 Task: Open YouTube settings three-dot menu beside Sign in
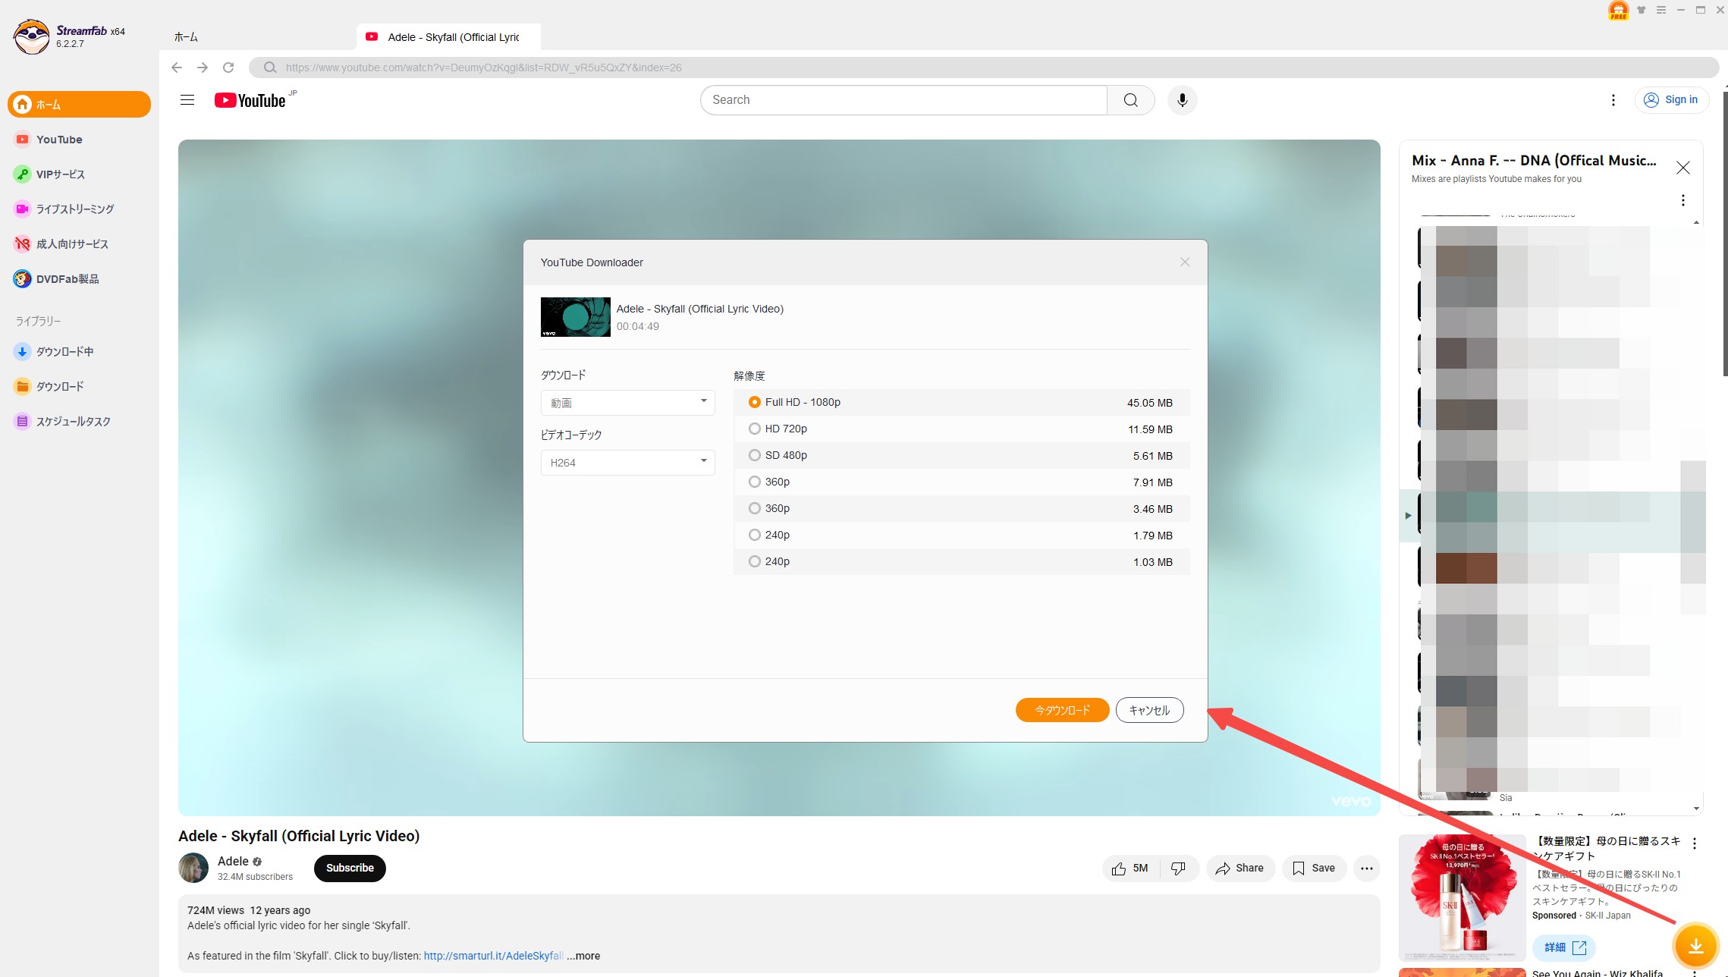[x=1613, y=100]
